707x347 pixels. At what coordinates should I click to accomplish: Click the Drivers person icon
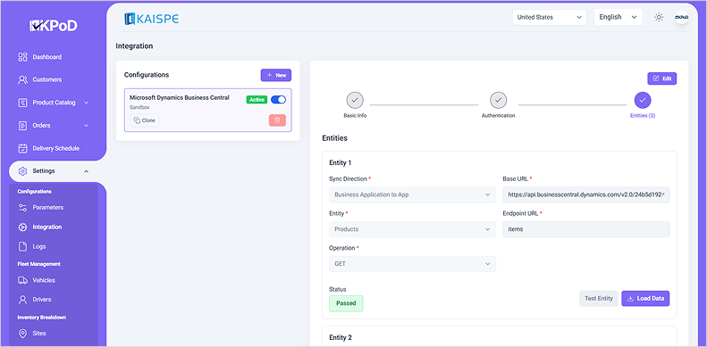point(22,300)
